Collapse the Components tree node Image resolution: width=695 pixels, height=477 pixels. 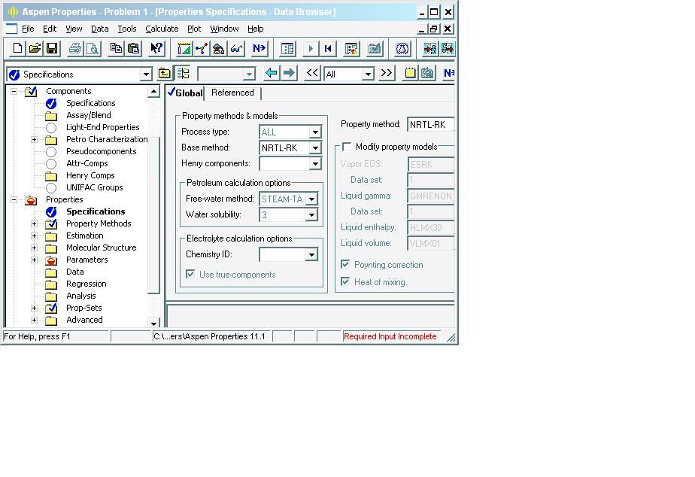click(x=14, y=91)
